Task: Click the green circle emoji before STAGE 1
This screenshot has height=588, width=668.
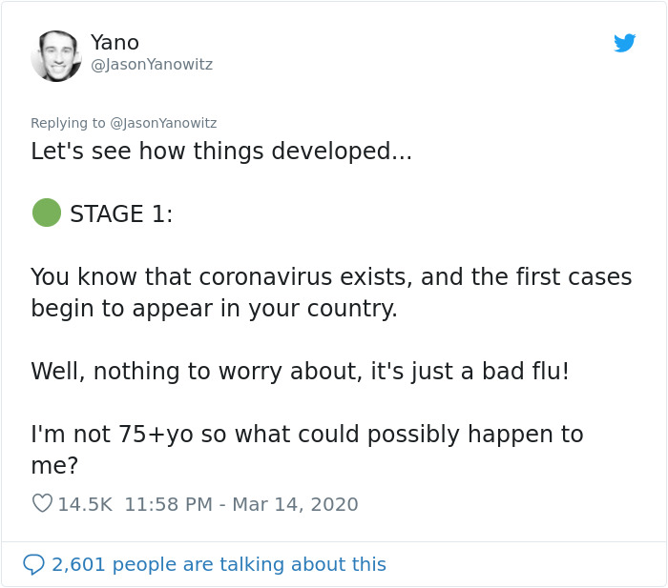Action: click(x=47, y=213)
